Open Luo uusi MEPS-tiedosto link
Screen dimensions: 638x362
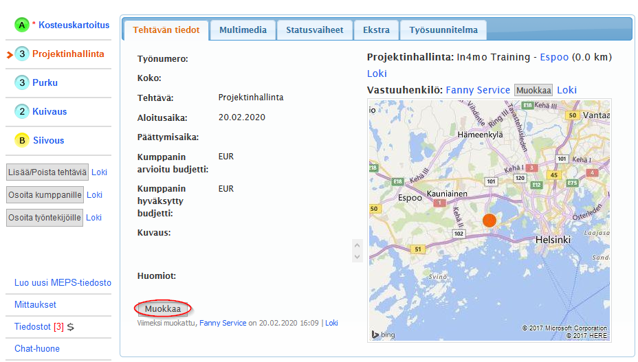click(x=63, y=282)
